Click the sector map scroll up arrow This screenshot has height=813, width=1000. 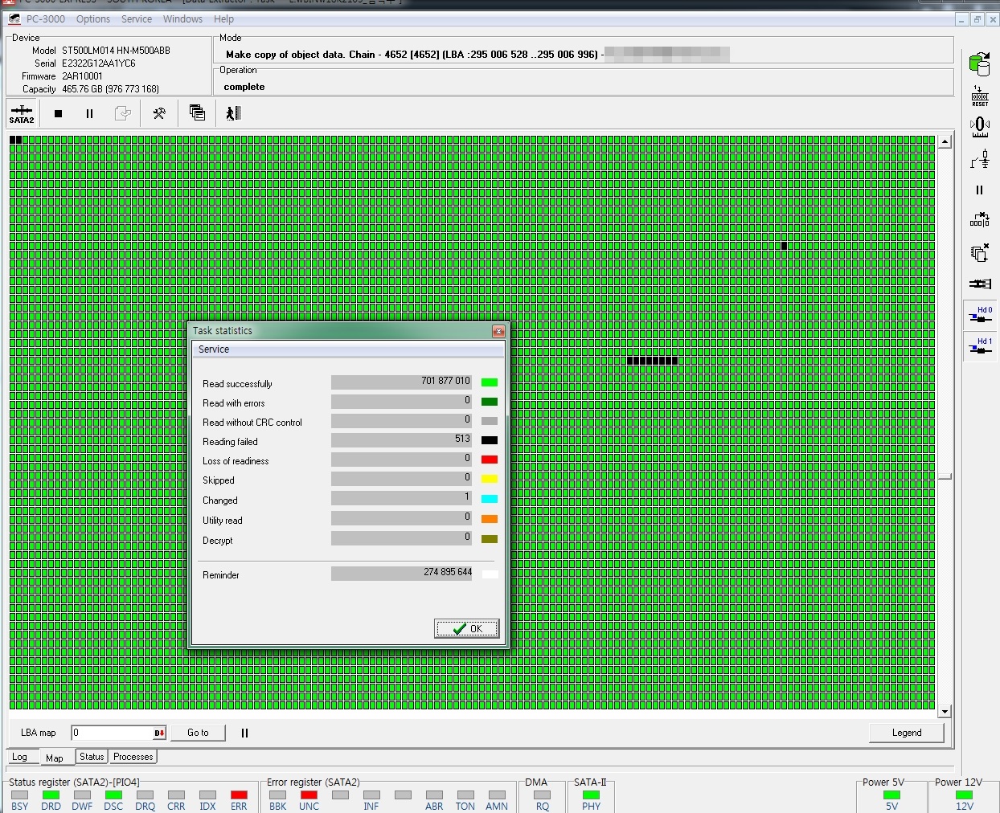tap(945, 142)
